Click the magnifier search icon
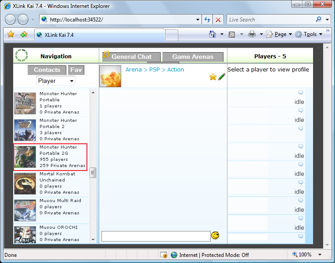The height and width of the screenshot is (263, 335). pos(319,19)
